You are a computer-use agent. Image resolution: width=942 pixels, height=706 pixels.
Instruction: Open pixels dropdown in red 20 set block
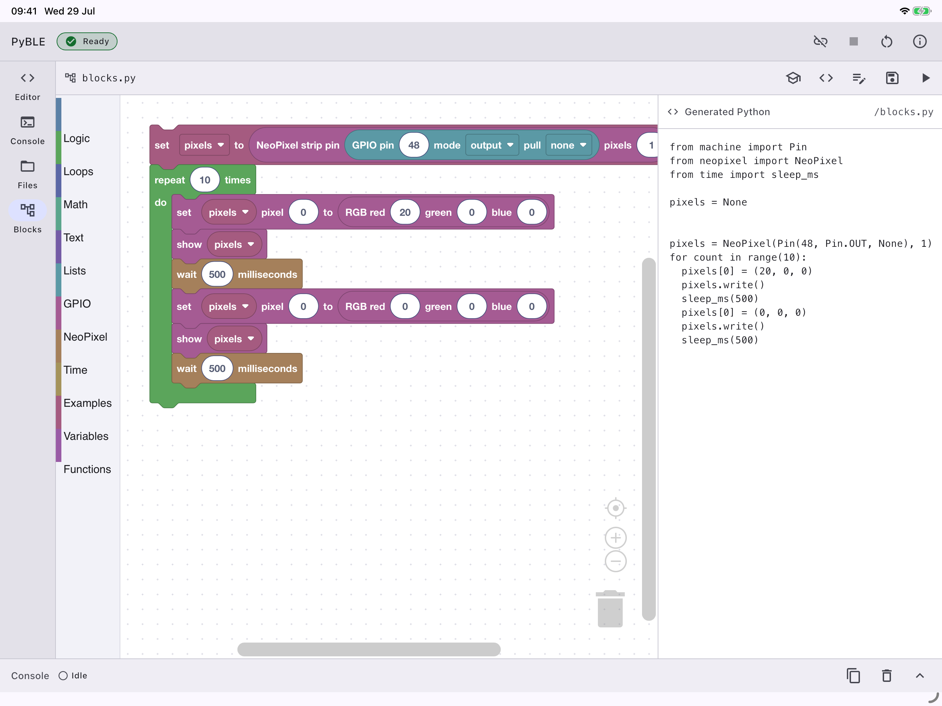229,212
